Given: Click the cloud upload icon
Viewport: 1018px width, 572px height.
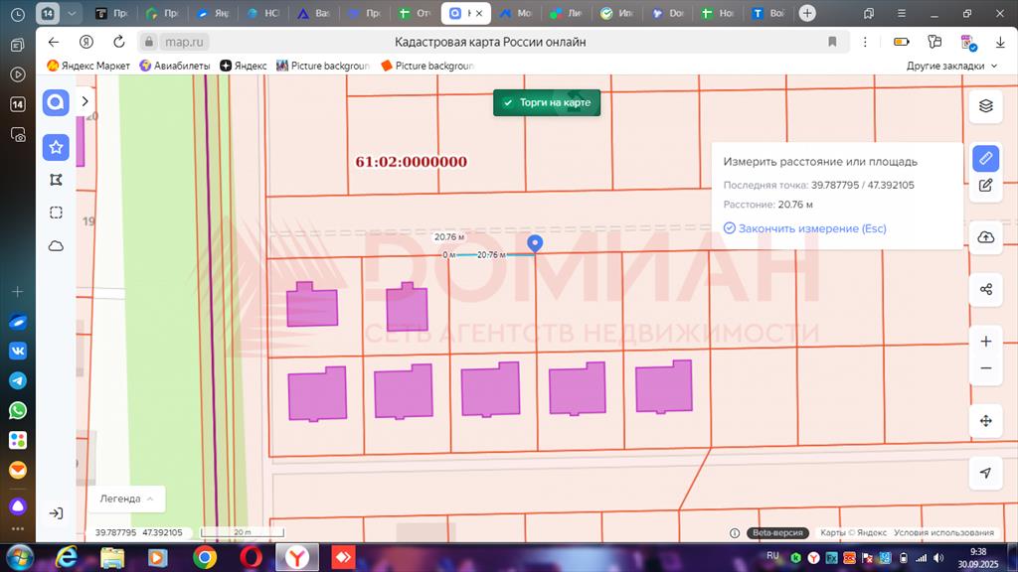Looking at the screenshot, I should coord(985,237).
